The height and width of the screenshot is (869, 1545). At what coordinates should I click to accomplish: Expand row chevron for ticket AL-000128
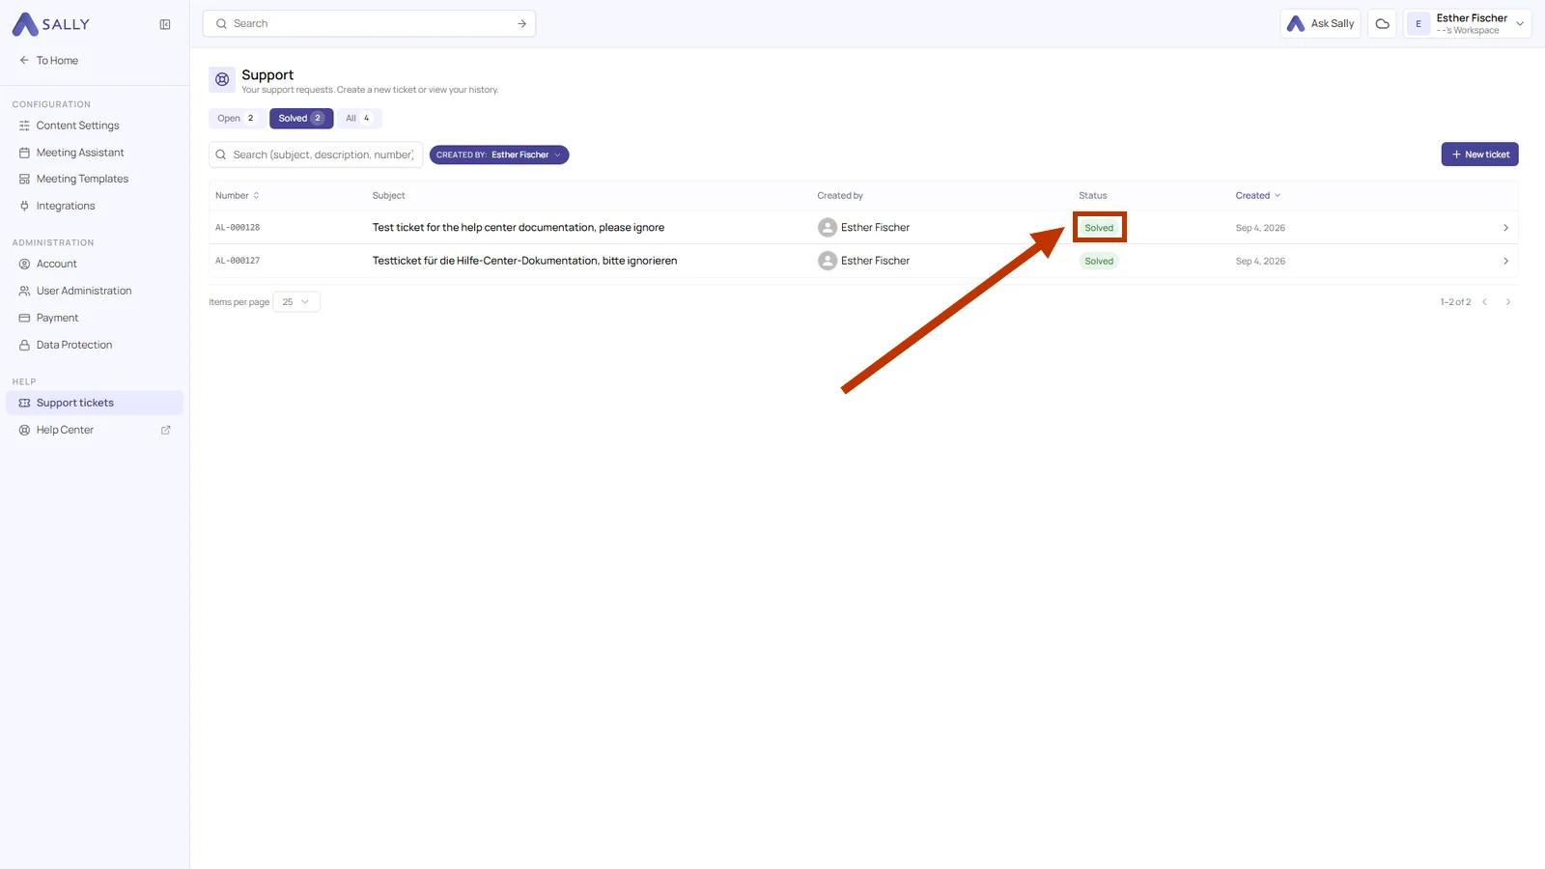coord(1505,228)
